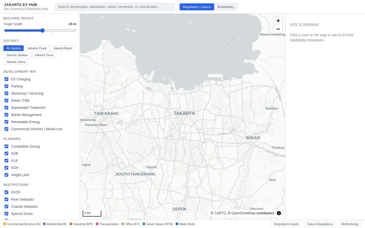Click the Transportation legend swatch
This screenshot has width=365, height=228.
click(97, 224)
